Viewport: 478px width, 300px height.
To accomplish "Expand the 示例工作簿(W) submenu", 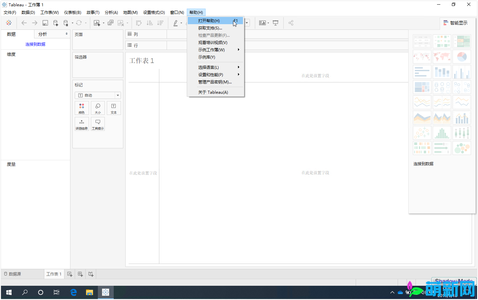I will (216, 50).
